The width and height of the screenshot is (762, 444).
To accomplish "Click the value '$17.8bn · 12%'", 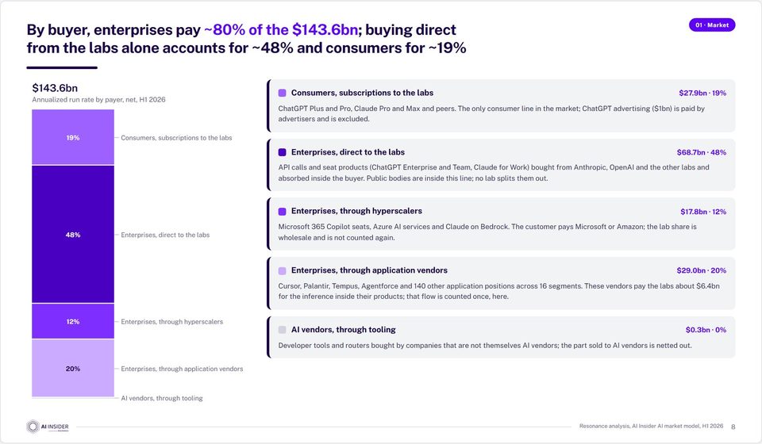I will tap(703, 212).
